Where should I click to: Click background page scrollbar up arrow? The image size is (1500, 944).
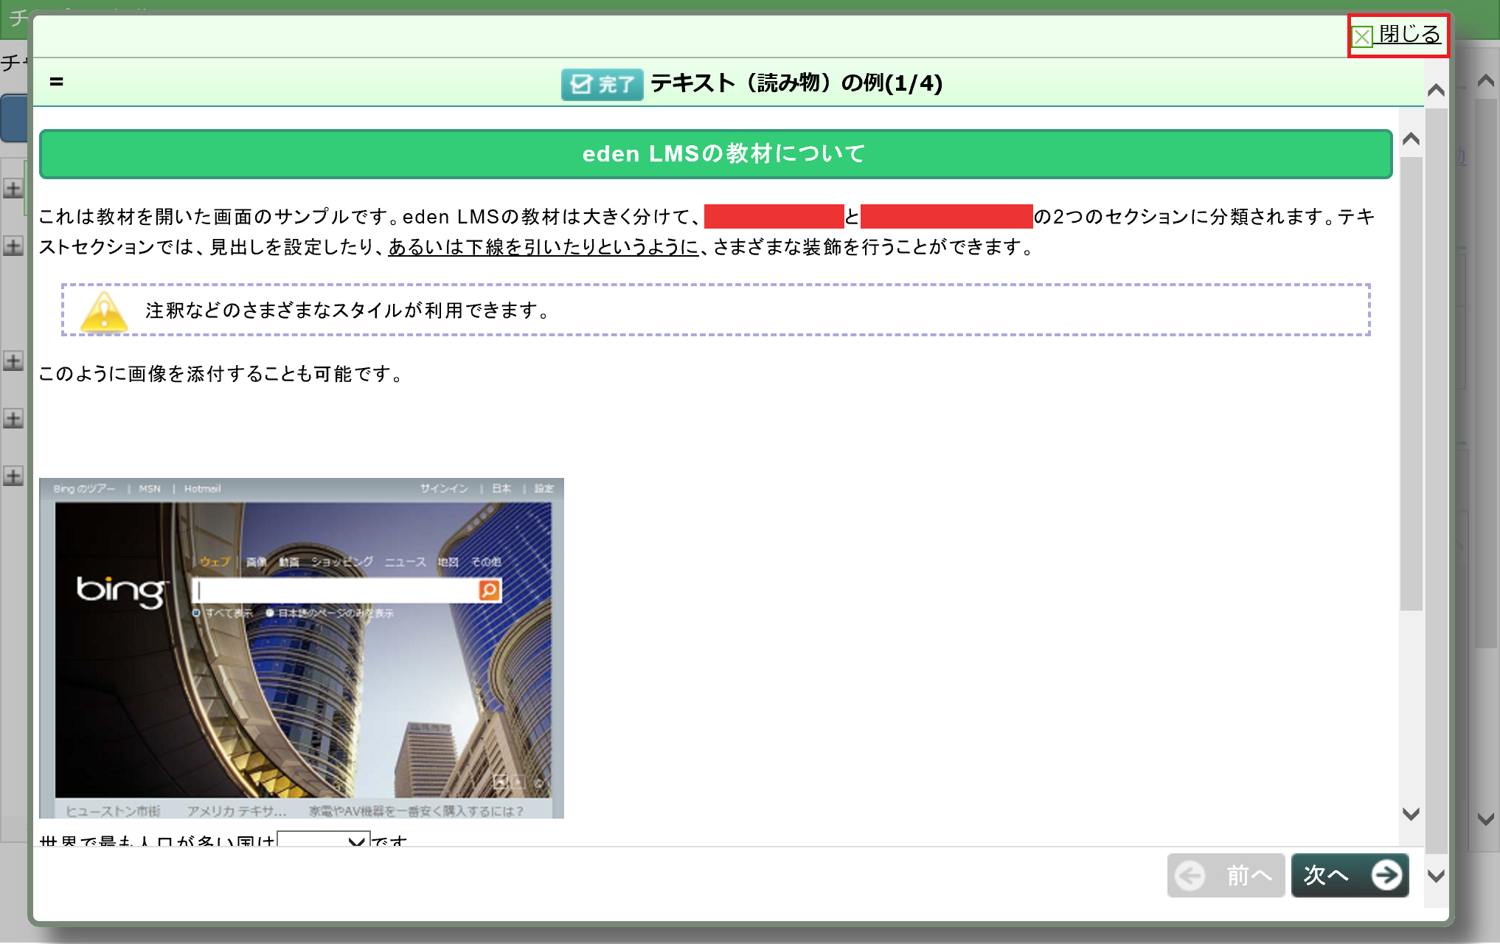point(1486,80)
